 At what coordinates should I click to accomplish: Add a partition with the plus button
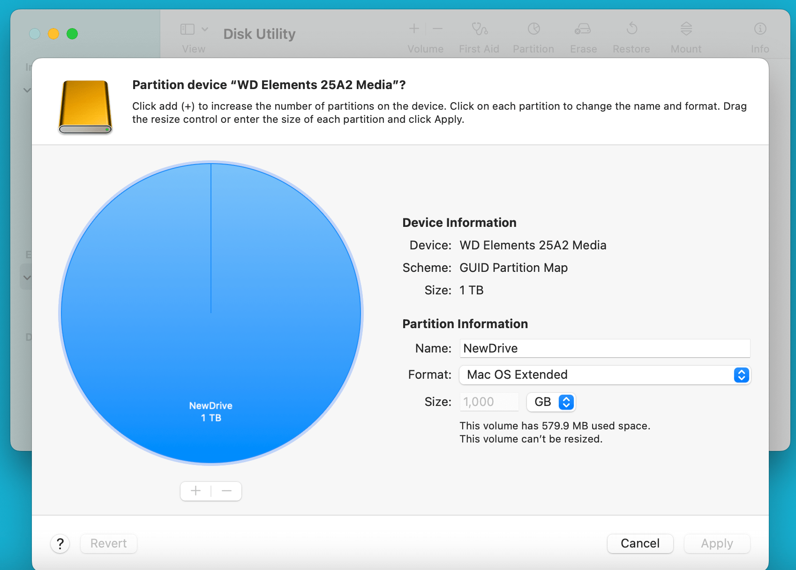point(195,491)
